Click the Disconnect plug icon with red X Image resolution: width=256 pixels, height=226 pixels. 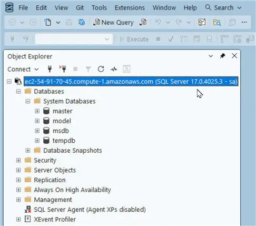[x=63, y=69]
